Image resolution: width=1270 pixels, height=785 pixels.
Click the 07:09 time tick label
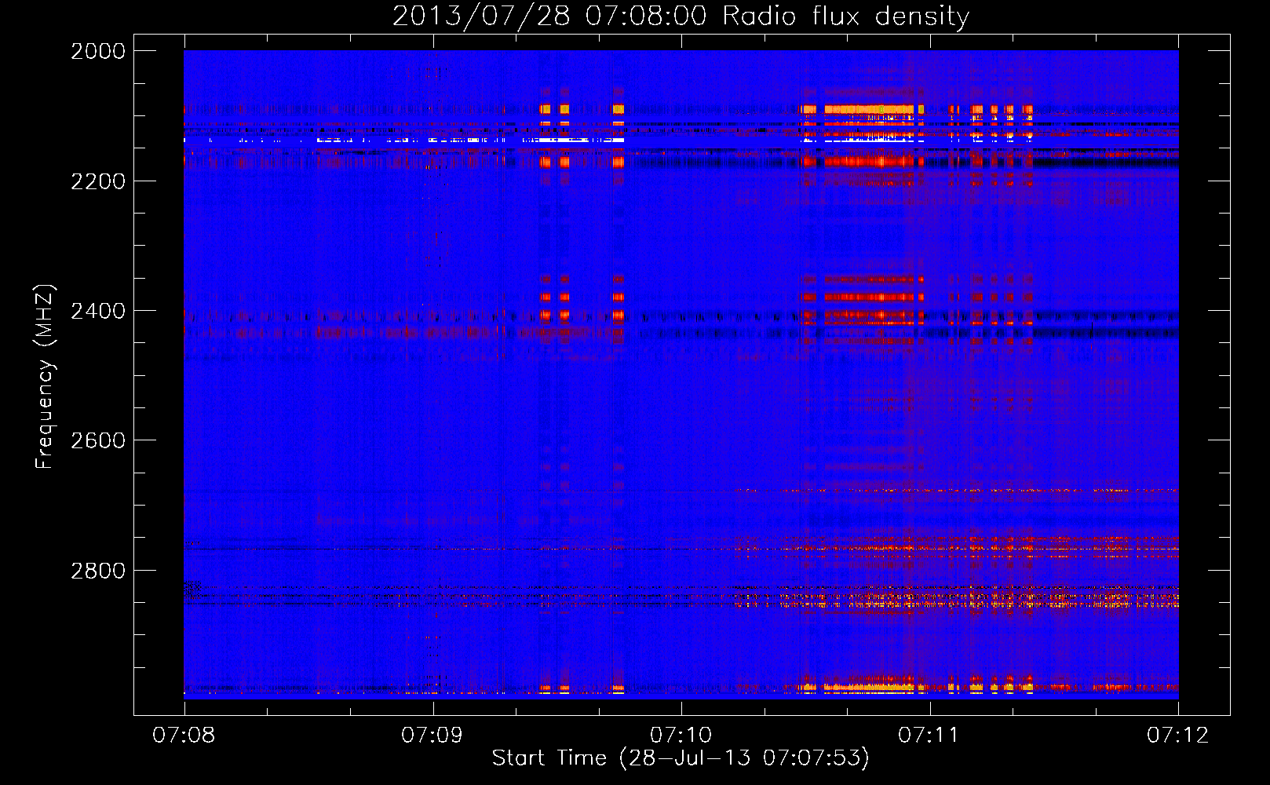[432, 736]
